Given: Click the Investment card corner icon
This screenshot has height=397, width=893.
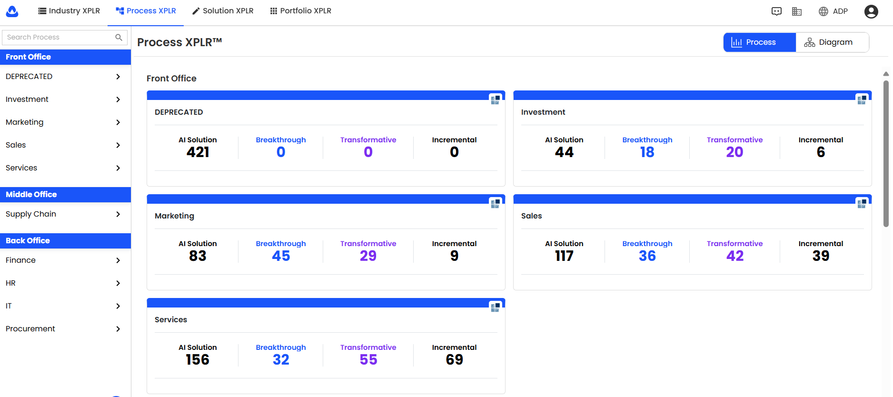Looking at the screenshot, I should click(x=862, y=99).
